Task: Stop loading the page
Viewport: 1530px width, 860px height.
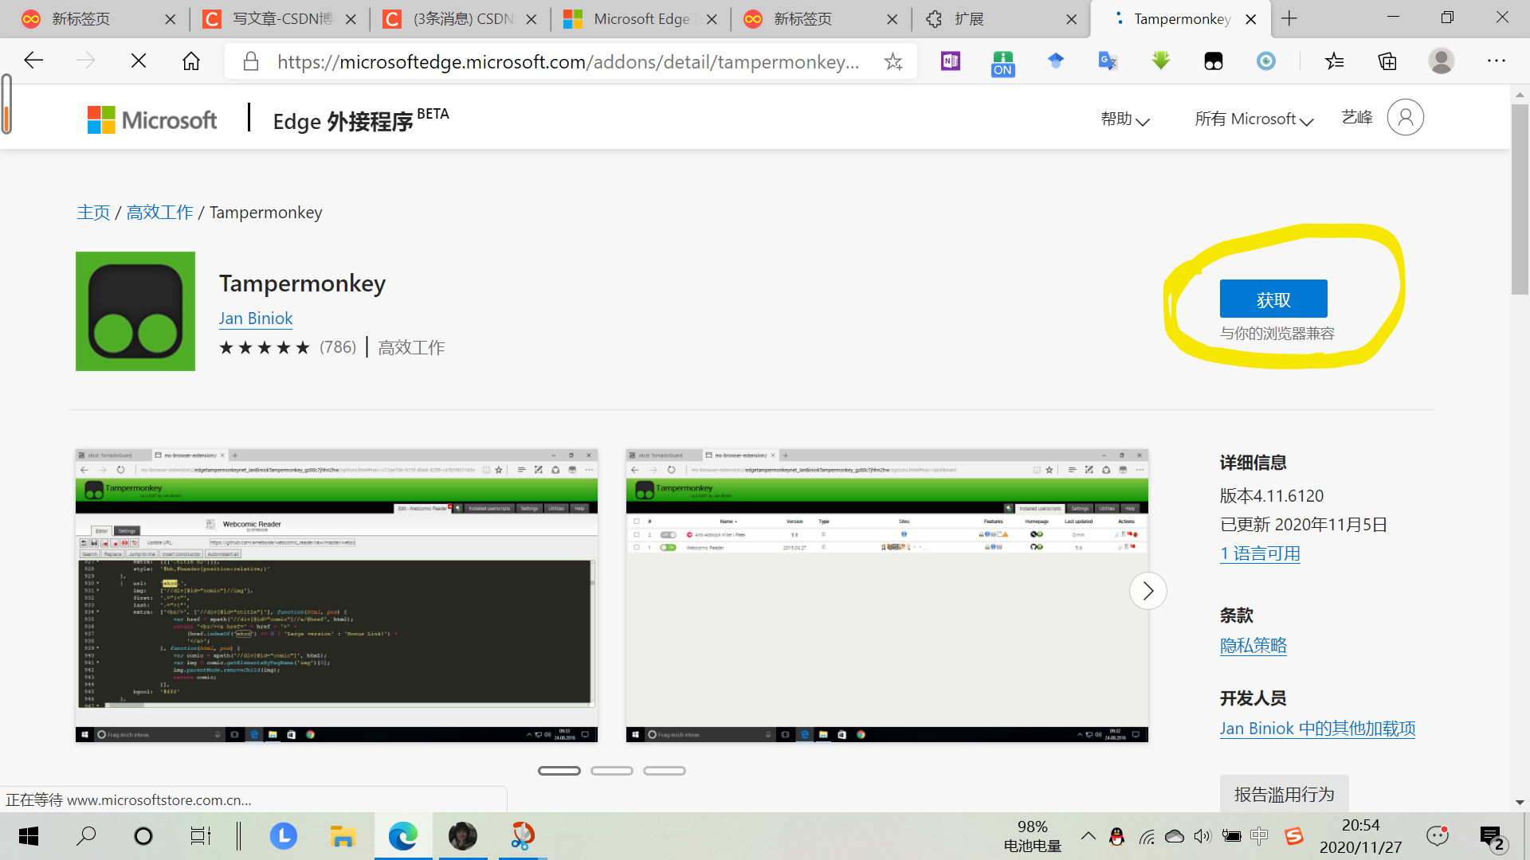Action: pos(139,61)
